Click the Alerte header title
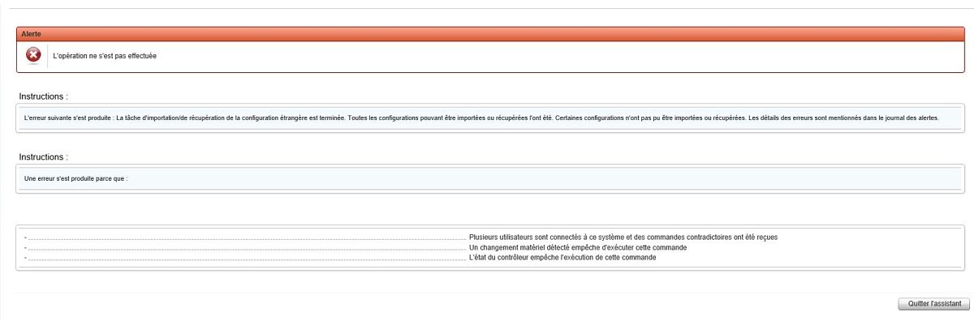Screen dimensions: 974x321 32,34
